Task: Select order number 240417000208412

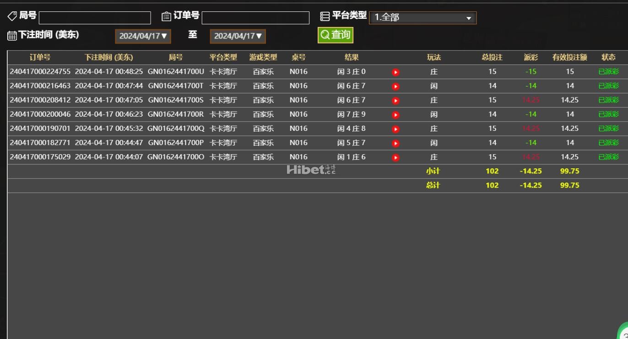Action: click(40, 100)
